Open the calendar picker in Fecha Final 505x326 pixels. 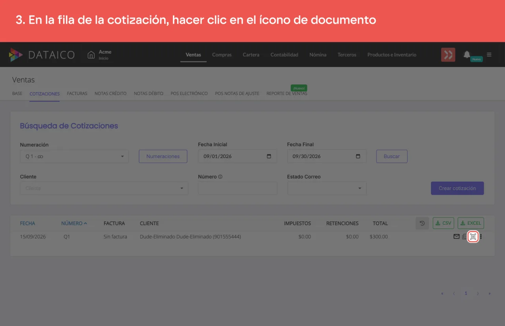pos(358,156)
